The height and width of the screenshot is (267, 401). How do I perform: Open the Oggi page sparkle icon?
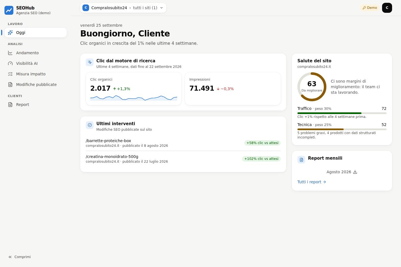(x=10, y=33)
